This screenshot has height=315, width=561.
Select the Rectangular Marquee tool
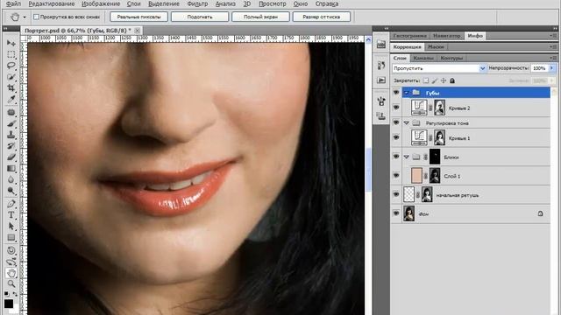[x=11, y=54]
